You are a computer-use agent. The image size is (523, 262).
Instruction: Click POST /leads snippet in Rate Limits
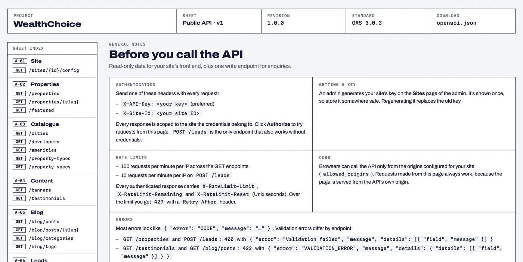coord(213,175)
